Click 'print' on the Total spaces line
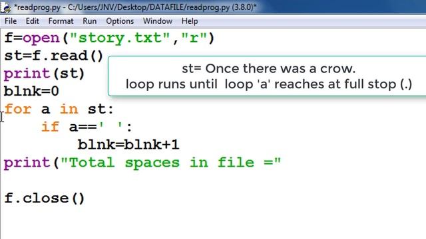Viewport: 426px width, 239px height. [27, 163]
